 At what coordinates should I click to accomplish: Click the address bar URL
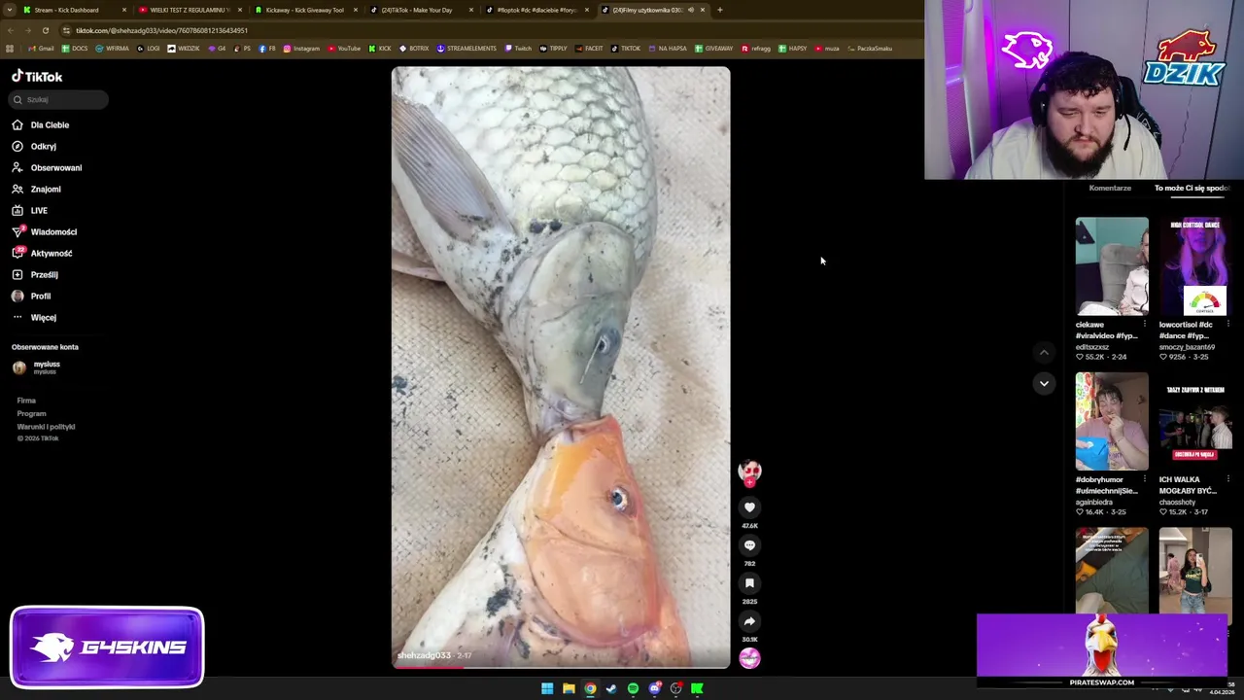click(x=161, y=30)
